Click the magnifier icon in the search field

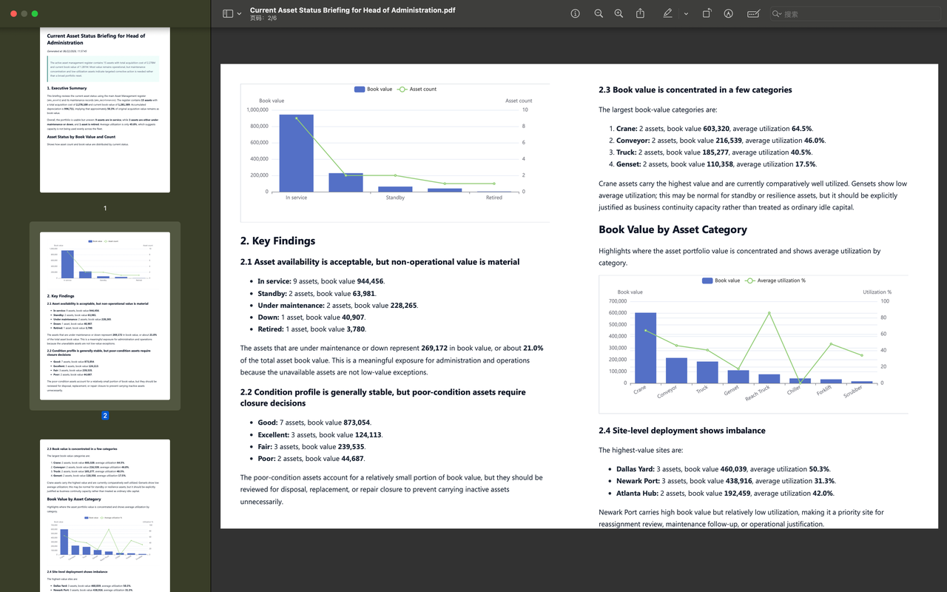click(776, 13)
